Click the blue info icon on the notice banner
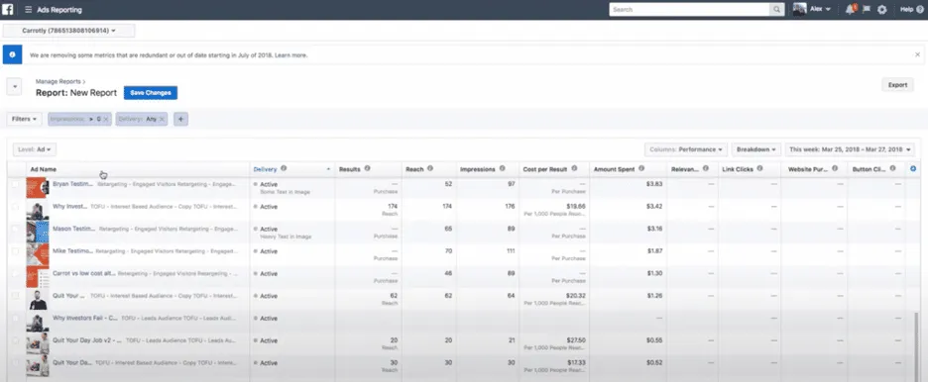928x382 pixels. [x=13, y=54]
